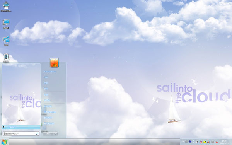
Task: Open the volume speaker tray icon
Action: [208, 142]
